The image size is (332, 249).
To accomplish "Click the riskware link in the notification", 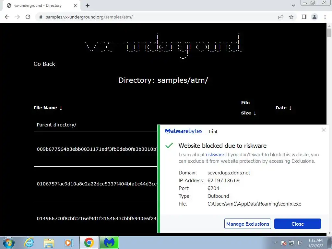I will pos(215,155).
